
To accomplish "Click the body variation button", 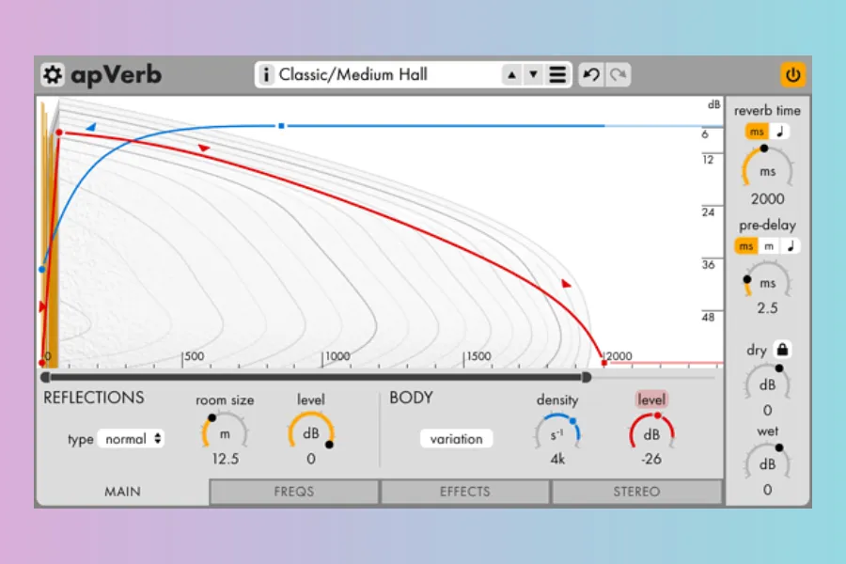I will 456,439.
